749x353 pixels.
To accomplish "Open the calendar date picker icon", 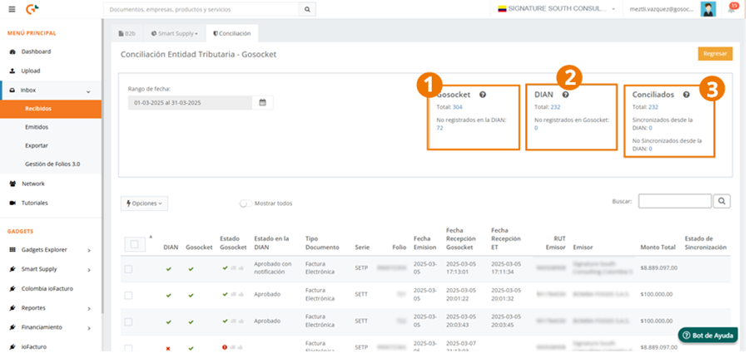I will click(262, 102).
